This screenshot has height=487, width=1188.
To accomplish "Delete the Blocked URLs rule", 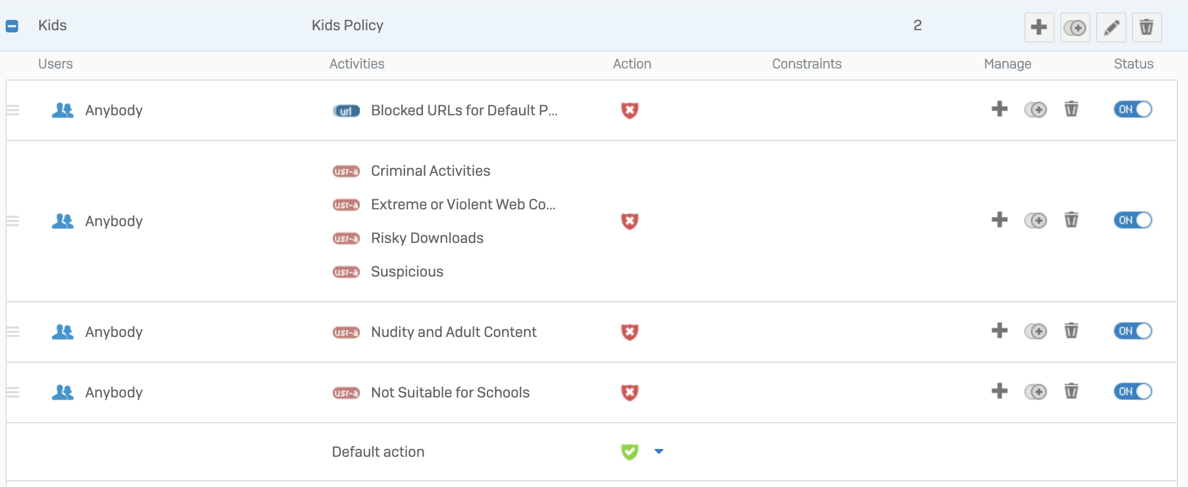I will [1071, 109].
